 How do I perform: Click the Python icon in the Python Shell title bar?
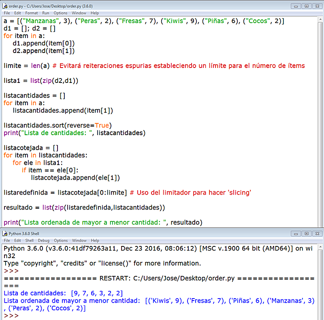5,233
